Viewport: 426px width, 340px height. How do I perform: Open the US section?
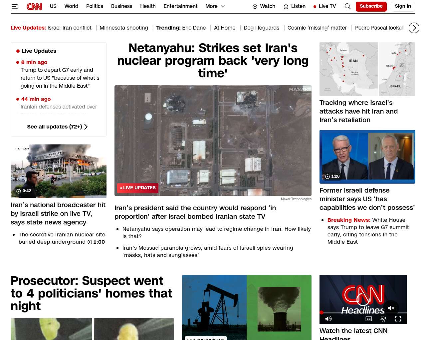pyautogui.click(x=53, y=6)
